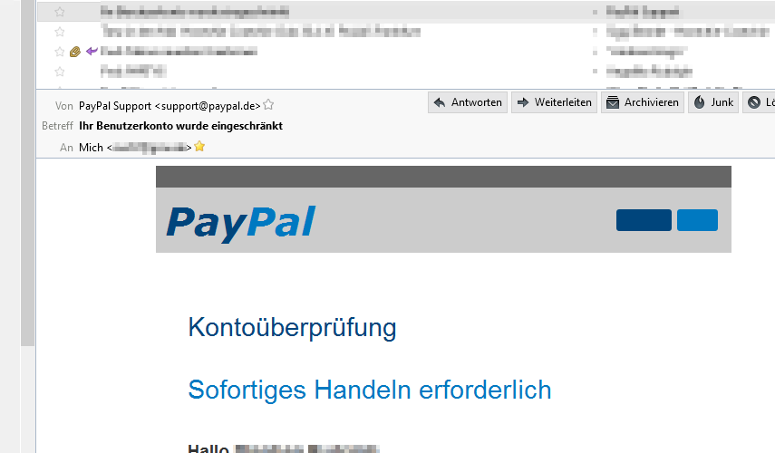The width and height of the screenshot is (775, 453).
Task: Click the PayPal logo in email
Action: 241,223
